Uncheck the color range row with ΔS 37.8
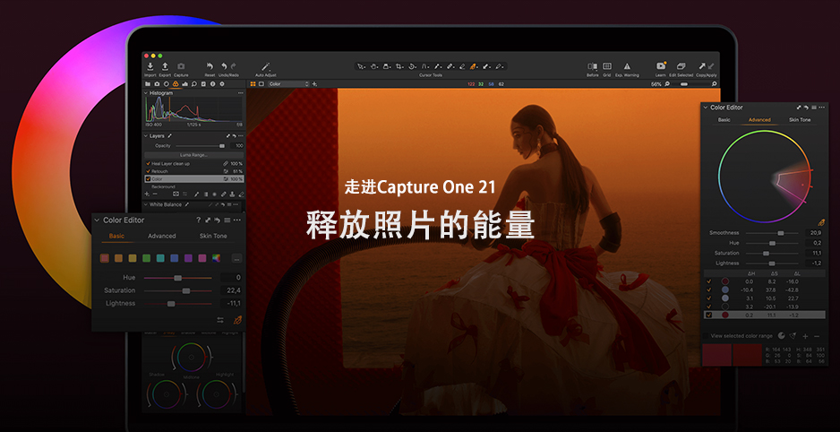Screen dimensions: 840x432 pos(709,290)
